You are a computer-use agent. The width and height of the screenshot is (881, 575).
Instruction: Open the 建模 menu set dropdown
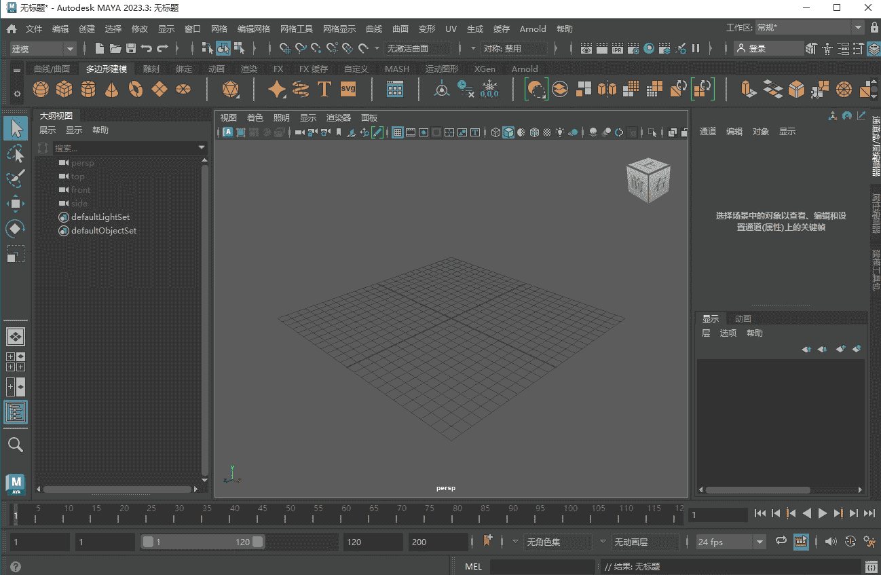(x=43, y=48)
